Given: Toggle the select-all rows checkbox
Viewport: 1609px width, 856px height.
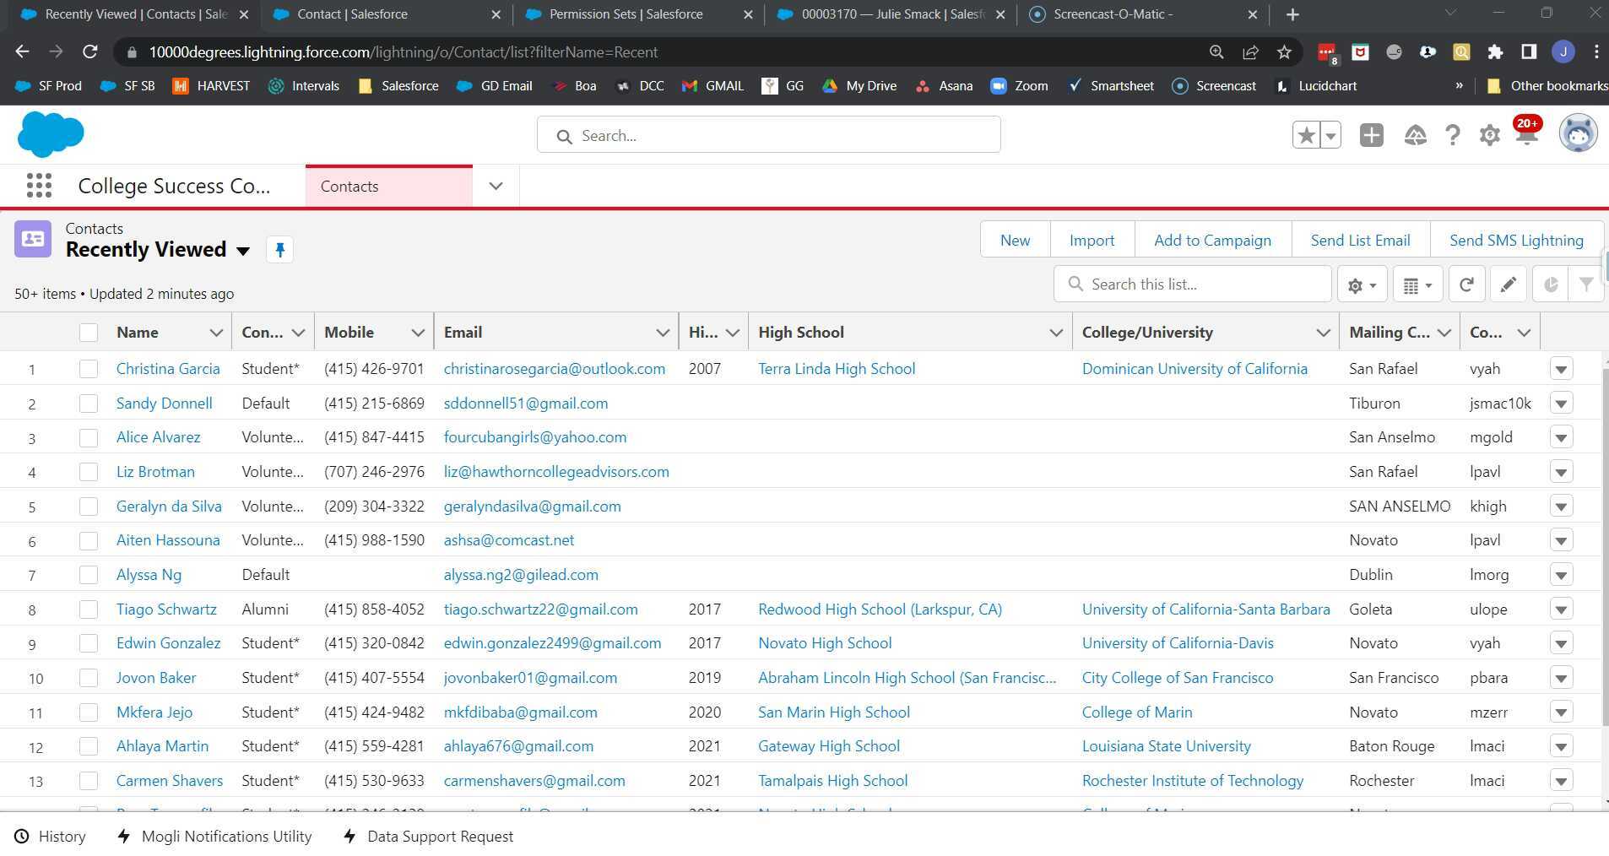Looking at the screenshot, I should (89, 333).
